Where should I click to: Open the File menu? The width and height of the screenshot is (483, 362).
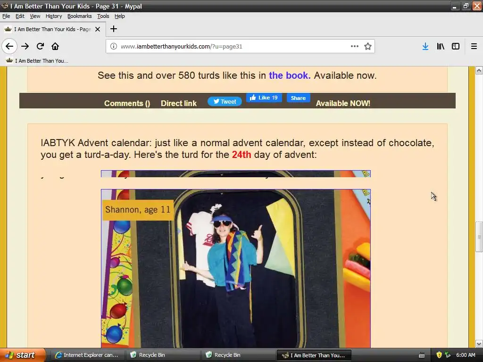(6, 16)
